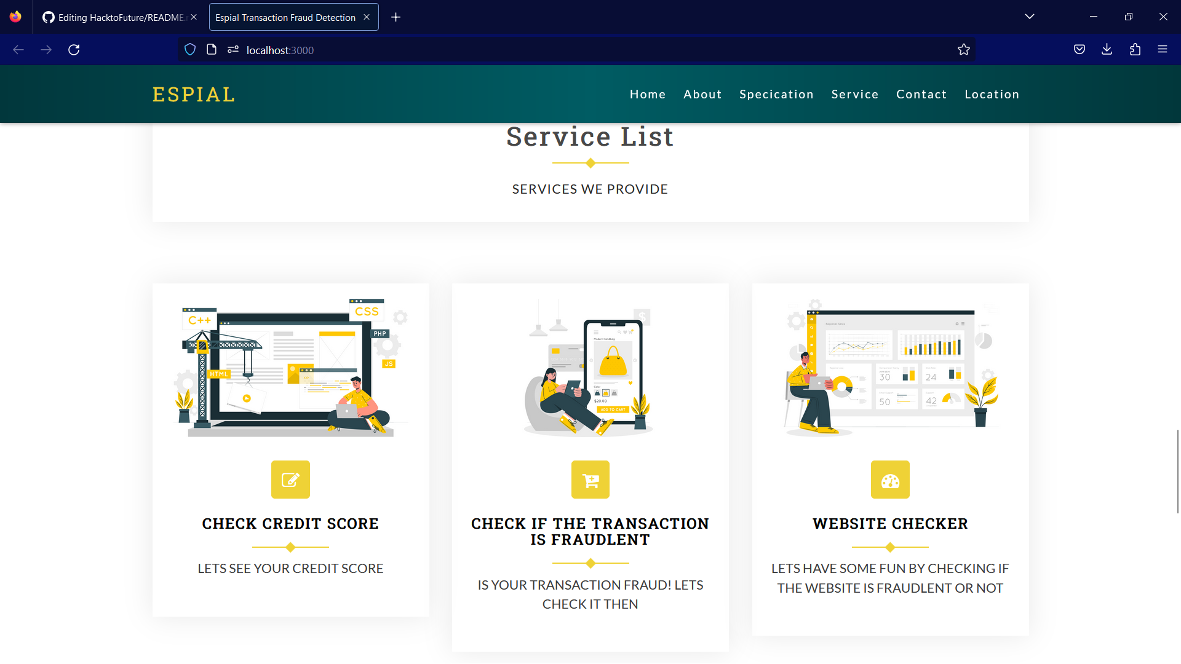Open the Downloads panel icon
Image resolution: width=1181 pixels, height=664 pixels.
click(x=1107, y=49)
